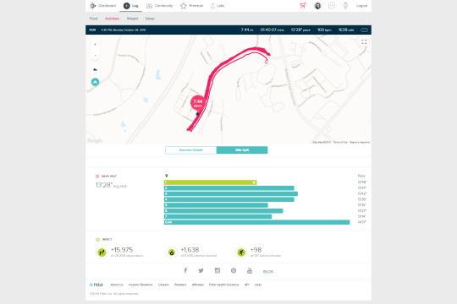The image size is (457, 304).
Task: Toggle to Mile Split view
Action: (242, 150)
